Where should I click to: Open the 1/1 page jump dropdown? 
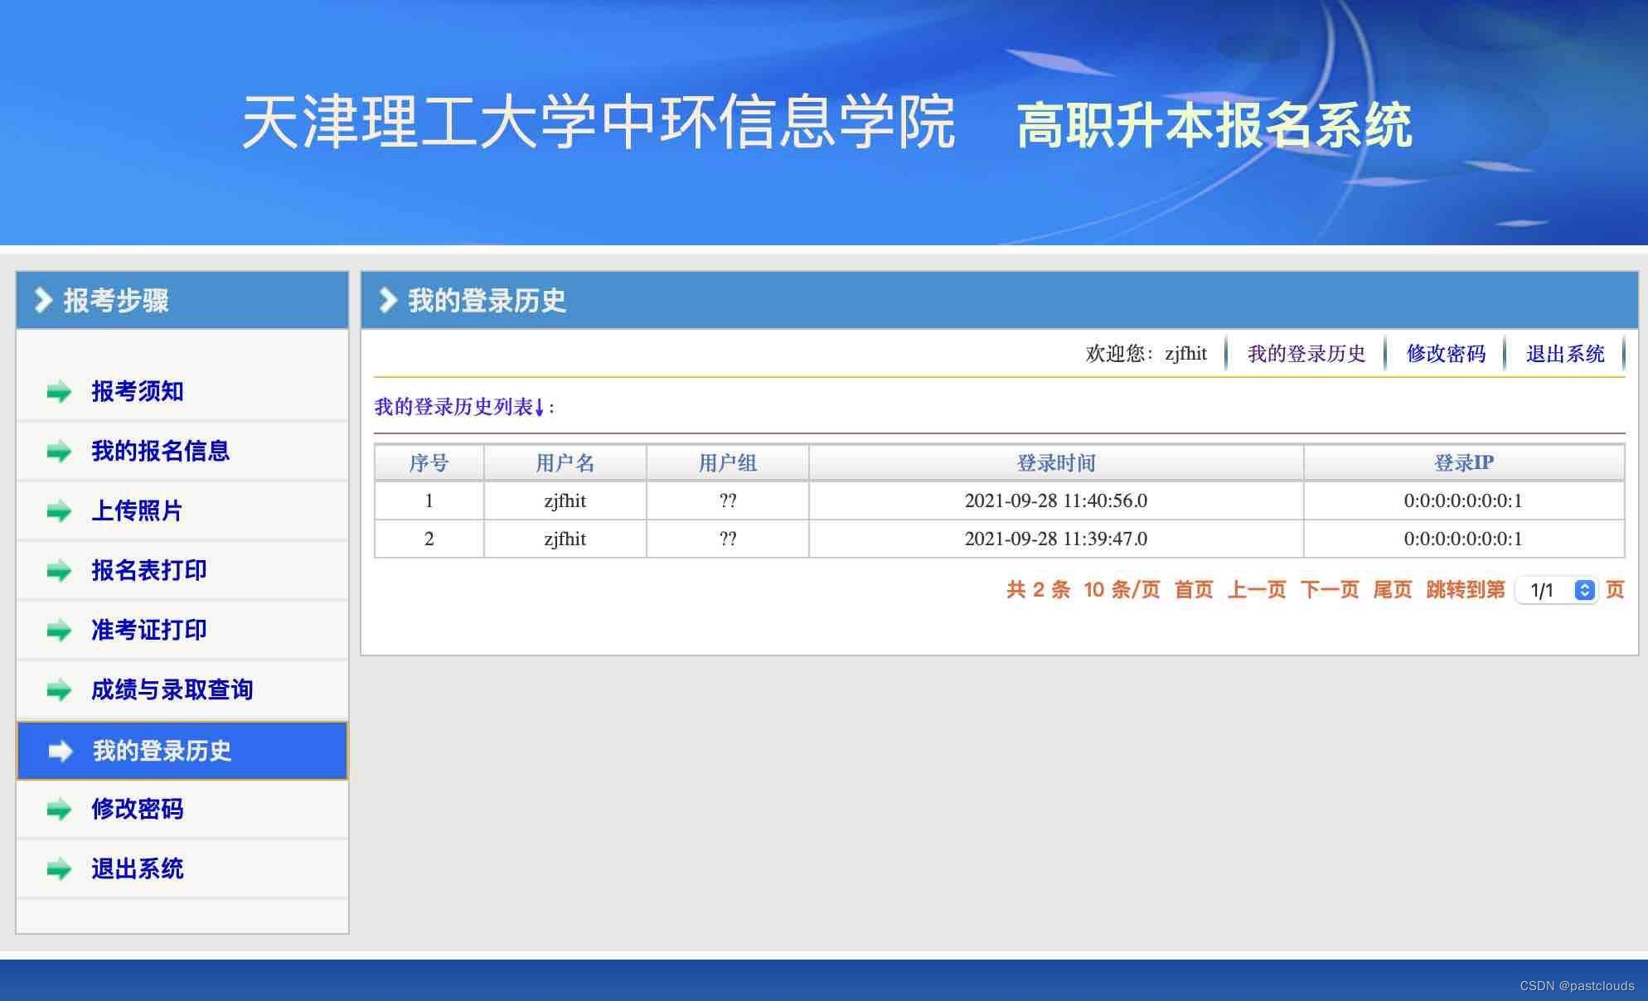1556,590
